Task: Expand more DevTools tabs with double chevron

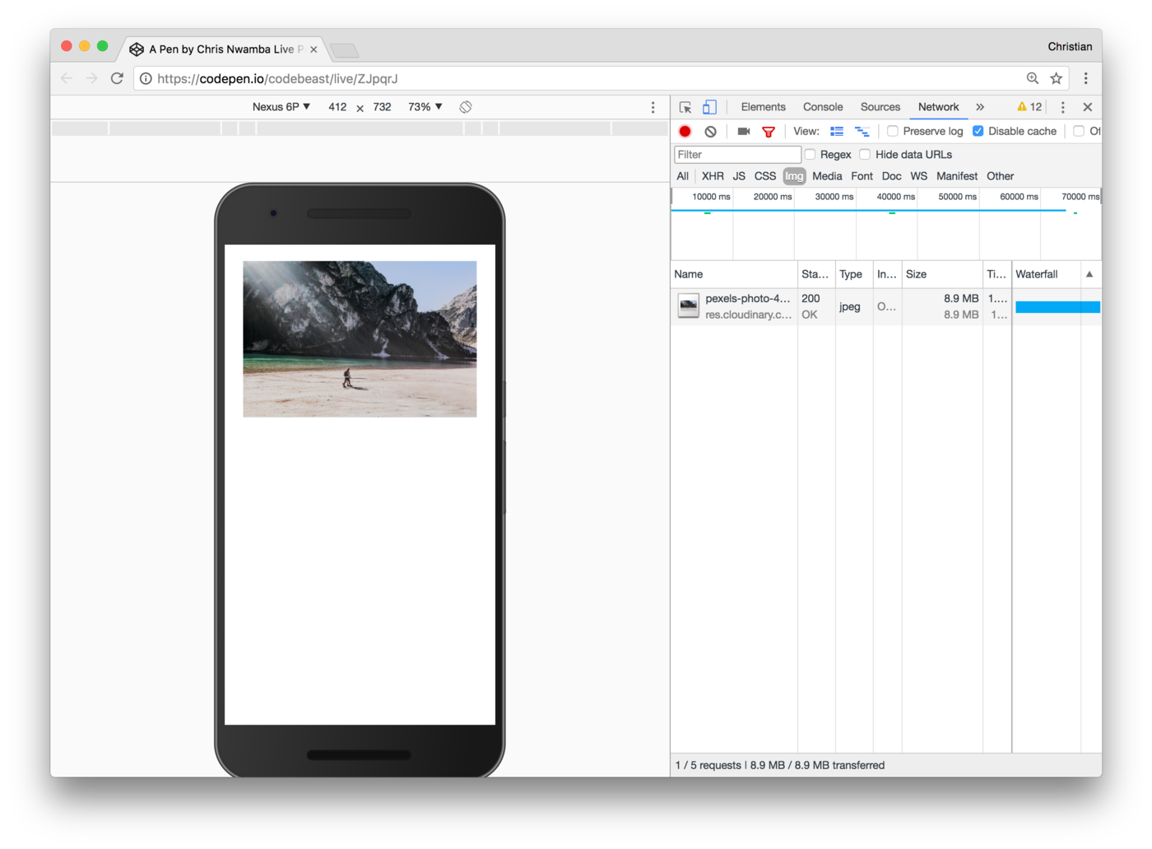Action: [x=980, y=107]
